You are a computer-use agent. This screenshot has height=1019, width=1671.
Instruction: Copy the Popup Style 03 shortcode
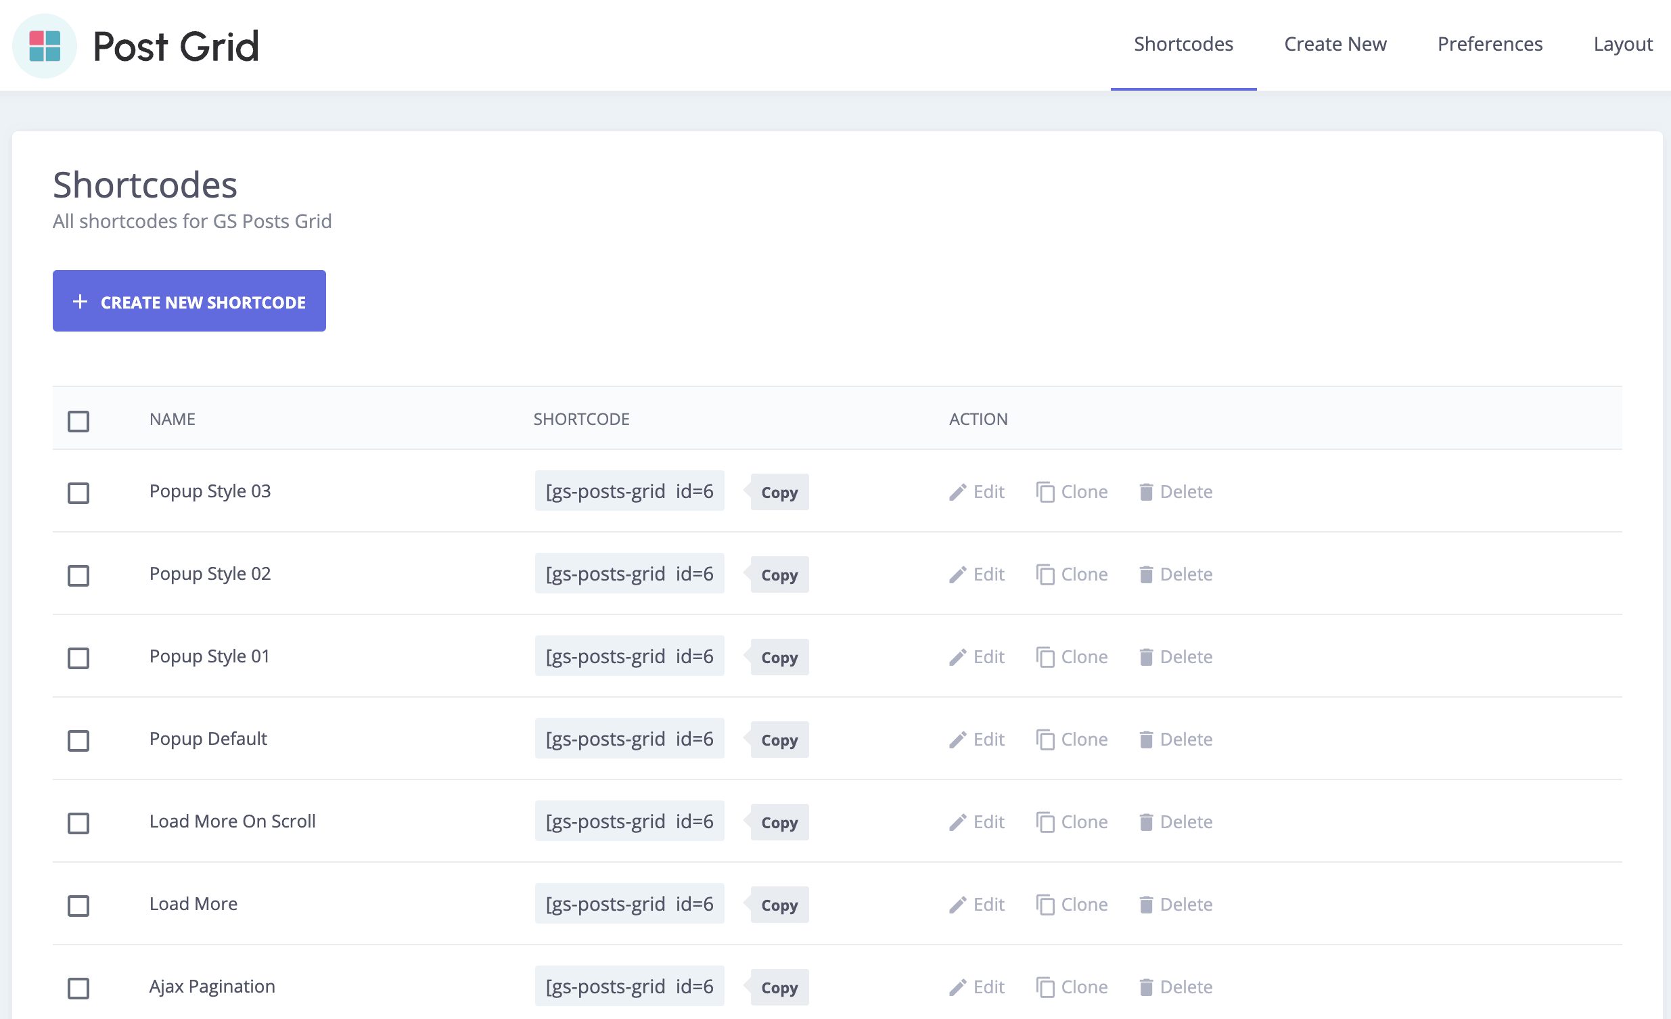pyautogui.click(x=779, y=493)
